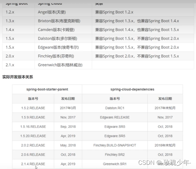Screen dimensions: 196x169
Task: Select the "1.5.16.RELEASE" cell
Action: click(x=33, y=127)
